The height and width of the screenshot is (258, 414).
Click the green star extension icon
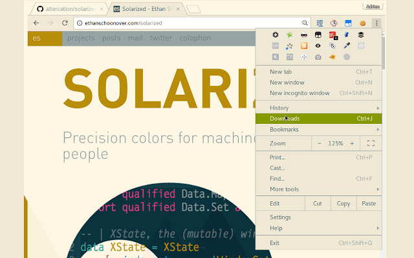click(290, 35)
